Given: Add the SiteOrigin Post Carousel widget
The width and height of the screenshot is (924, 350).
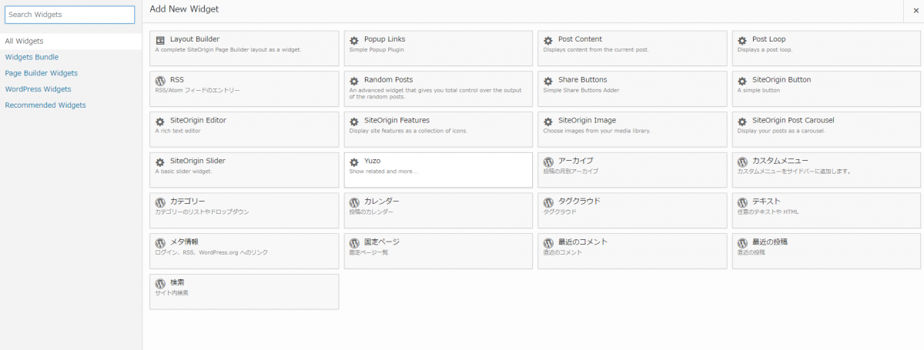Looking at the screenshot, I should (826, 129).
